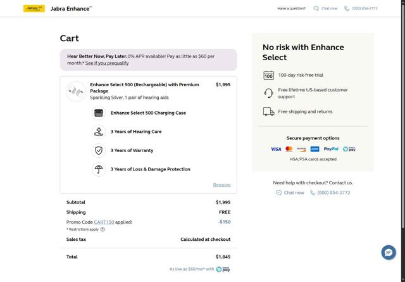Image resolution: width=405 pixels, height=282 pixels.
Task: Click the Bread Pay logo under payment options
Action: (349, 149)
